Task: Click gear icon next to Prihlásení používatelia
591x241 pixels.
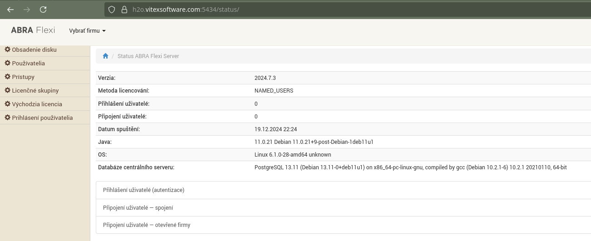Action: tap(7, 118)
